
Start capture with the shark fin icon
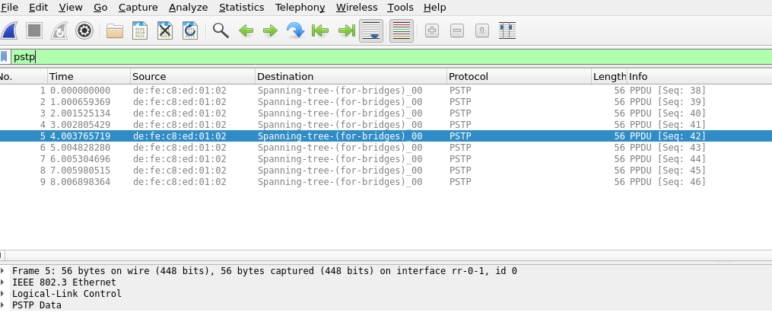pyautogui.click(x=10, y=30)
